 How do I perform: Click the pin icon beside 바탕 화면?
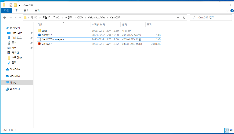(x=31, y=33)
